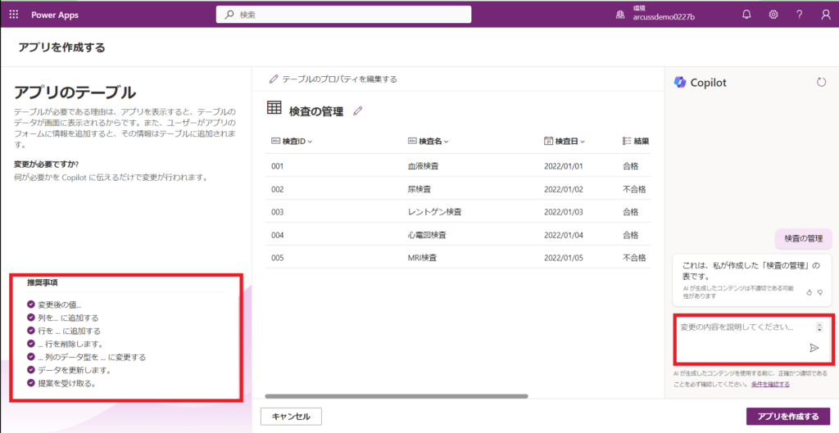
Task: Open the account profile icon
Action: point(826,15)
